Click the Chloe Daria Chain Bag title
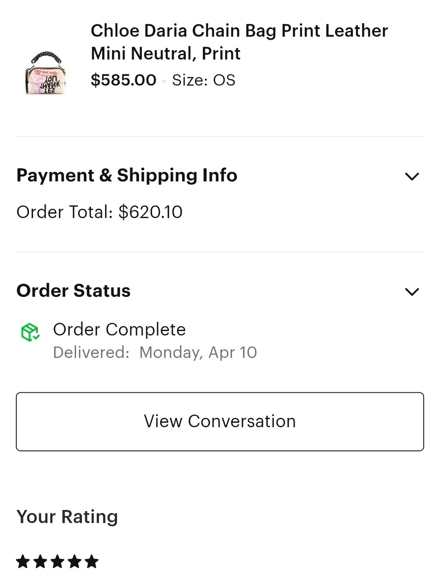The height and width of the screenshot is (587, 440). (x=239, y=42)
